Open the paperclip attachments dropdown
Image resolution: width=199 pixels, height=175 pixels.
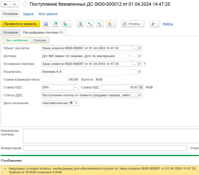tap(155, 24)
